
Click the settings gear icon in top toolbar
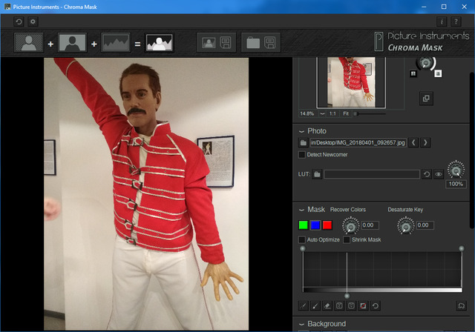point(32,21)
